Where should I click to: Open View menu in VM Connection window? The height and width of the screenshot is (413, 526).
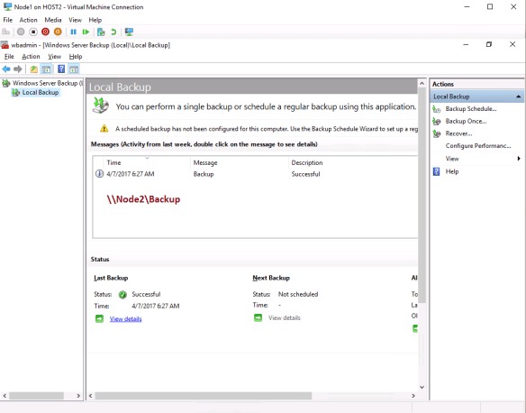point(75,20)
